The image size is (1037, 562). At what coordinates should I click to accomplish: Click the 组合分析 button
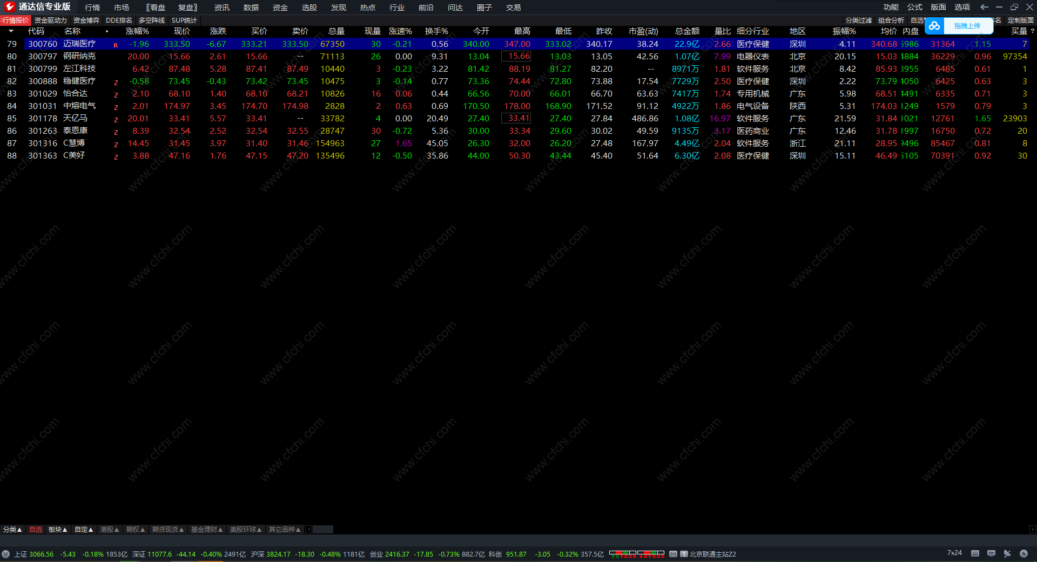(x=891, y=20)
